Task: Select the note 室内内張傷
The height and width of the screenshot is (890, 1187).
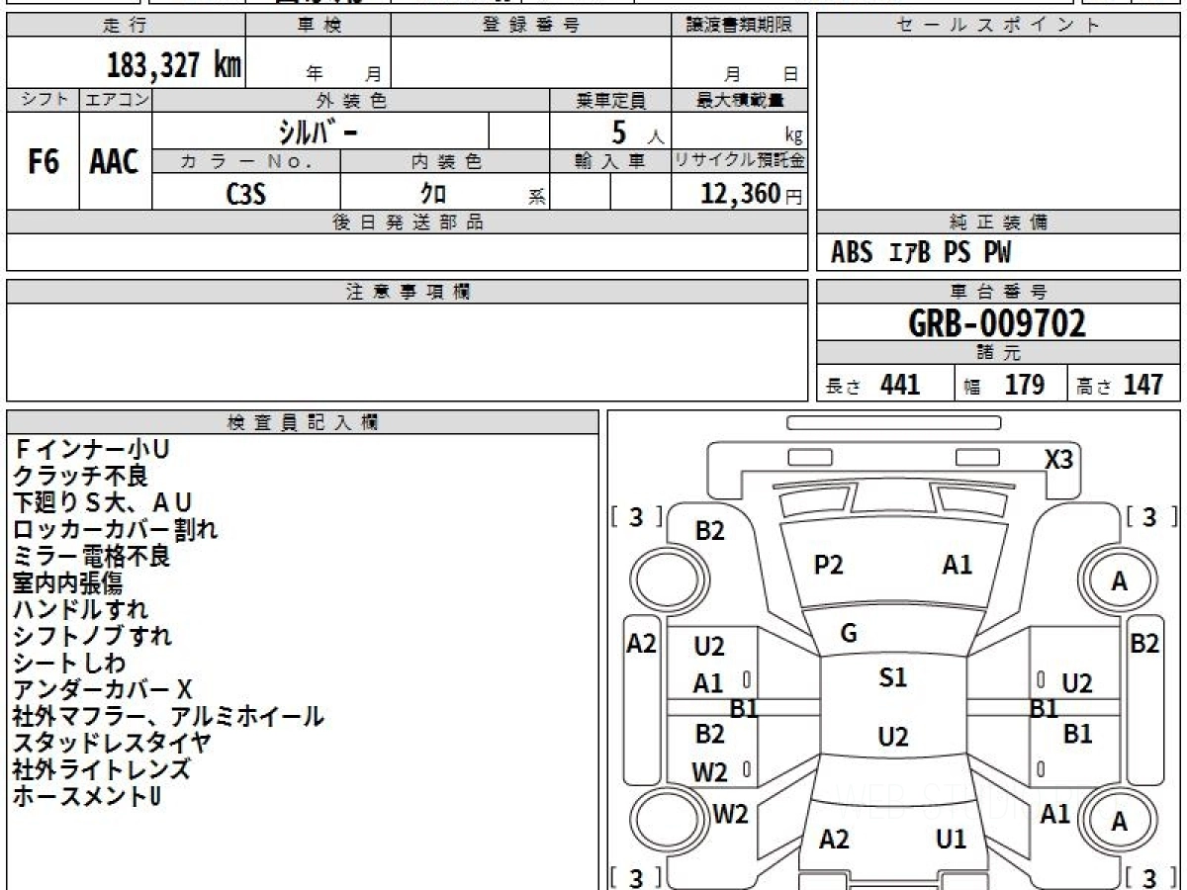Action: (x=67, y=583)
